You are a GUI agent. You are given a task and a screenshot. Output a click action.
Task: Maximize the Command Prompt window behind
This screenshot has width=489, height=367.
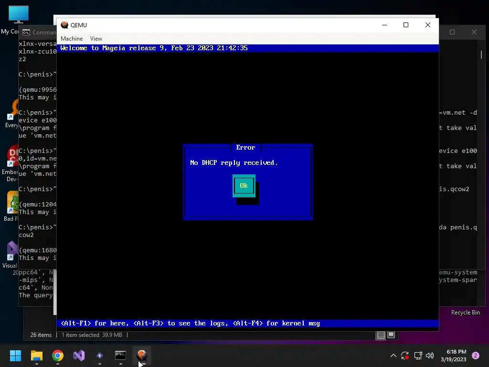pyautogui.click(x=452, y=32)
